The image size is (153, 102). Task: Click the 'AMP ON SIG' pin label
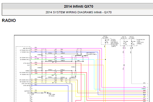[26, 48]
